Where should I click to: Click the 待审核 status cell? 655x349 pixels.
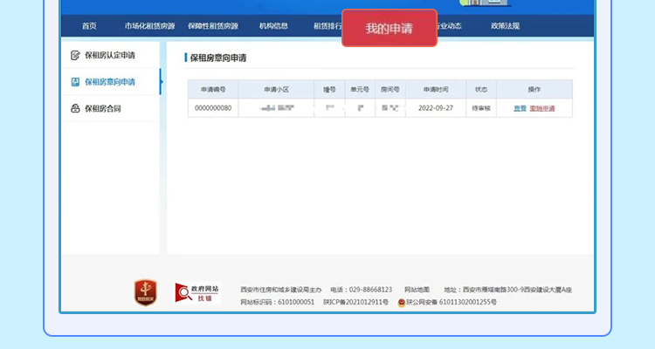click(x=481, y=107)
